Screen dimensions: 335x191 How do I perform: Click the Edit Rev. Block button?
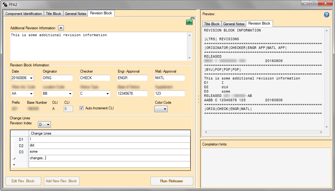click(x=23, y=181)
